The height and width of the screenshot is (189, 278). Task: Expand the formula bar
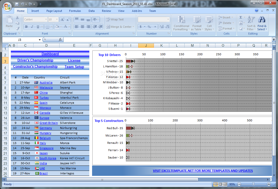pyautogui.click(x=274, y=40)
